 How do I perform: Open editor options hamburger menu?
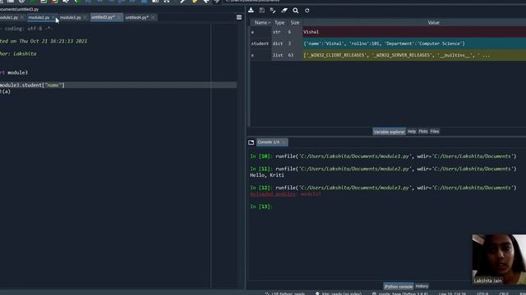(x=239, y=17)
